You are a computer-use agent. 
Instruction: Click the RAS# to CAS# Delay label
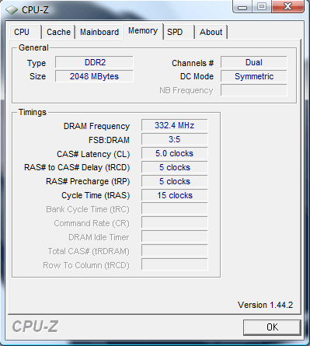click(x=77, y=167)
